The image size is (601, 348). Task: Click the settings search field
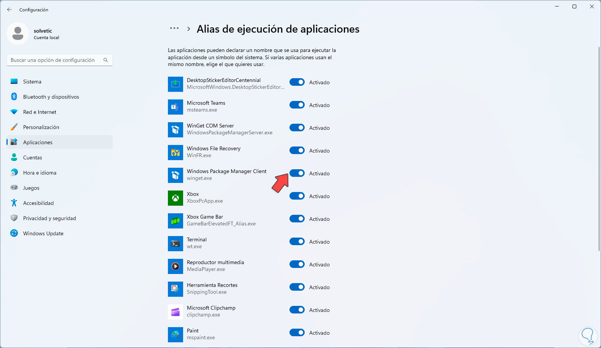click(55, 60)
